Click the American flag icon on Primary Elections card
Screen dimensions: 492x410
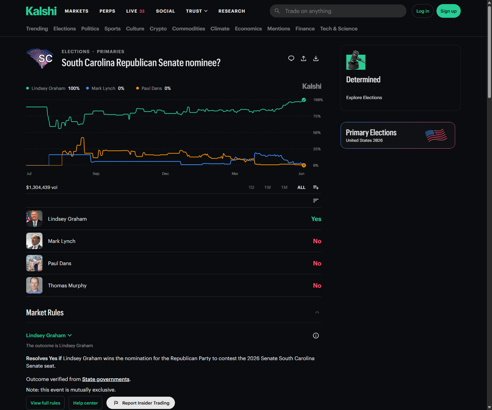click(x=436, y=135)
